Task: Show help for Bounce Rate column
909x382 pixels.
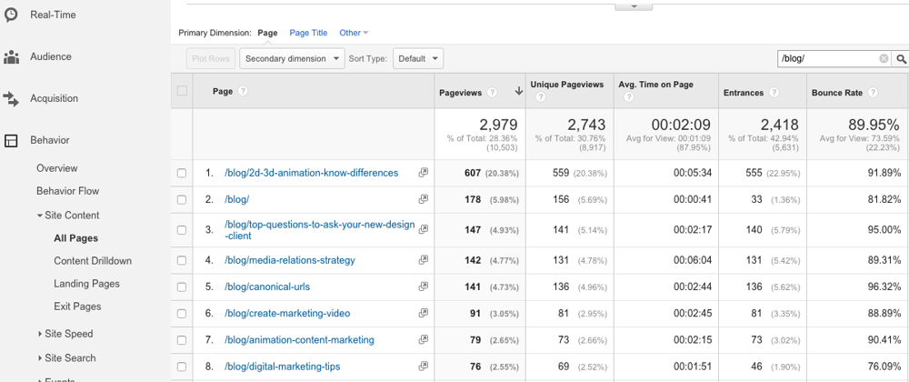Action: pos(873,93)
